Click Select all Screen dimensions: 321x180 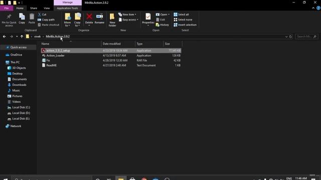pos(181,14)
